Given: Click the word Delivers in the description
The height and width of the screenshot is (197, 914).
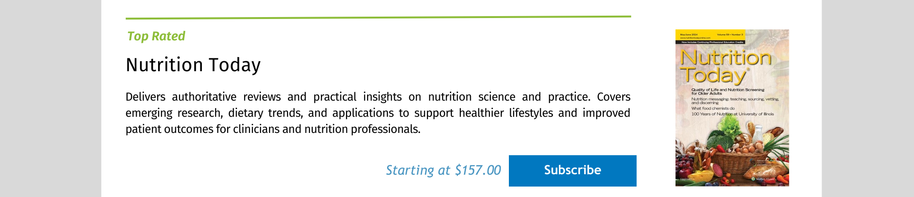Looking at the screenshot, I should coord(145,97).
